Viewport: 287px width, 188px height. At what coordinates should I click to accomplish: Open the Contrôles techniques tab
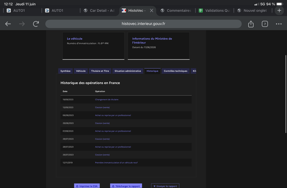coord(175,71)
